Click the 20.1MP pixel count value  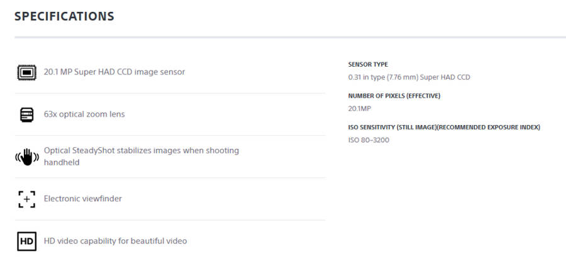(x=358, y=108)
